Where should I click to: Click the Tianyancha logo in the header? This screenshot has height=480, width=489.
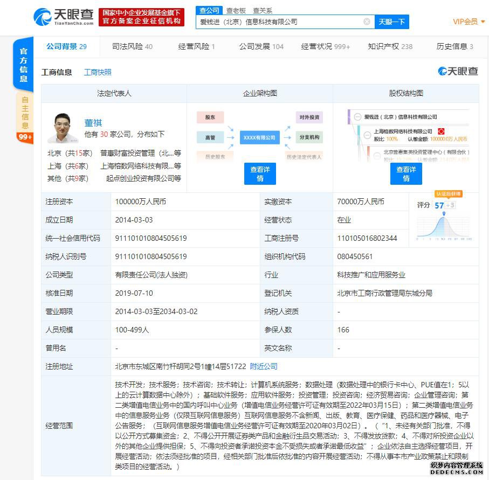tap(64, 17)
